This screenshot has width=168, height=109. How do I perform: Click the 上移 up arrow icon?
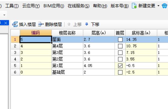(x=69, y=24)
